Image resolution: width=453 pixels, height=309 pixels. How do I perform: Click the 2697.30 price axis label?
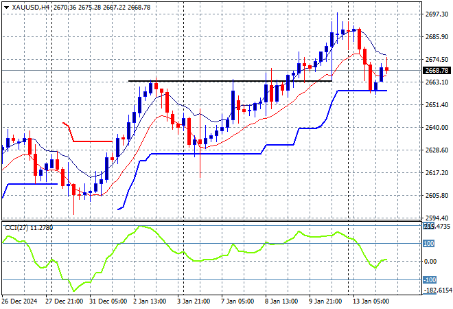[437, 14]
